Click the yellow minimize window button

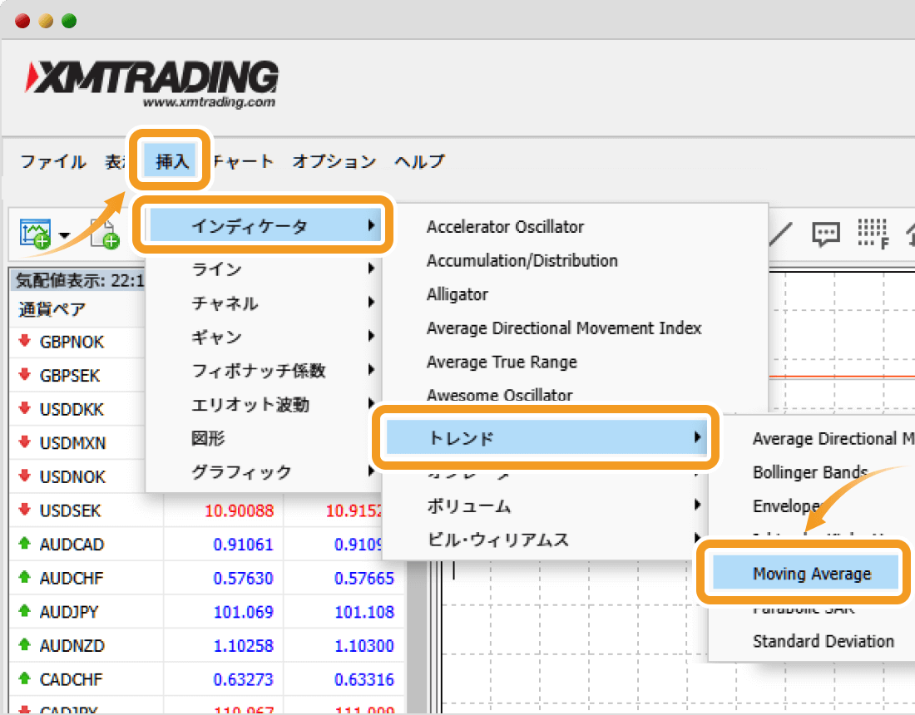point(46,21)
